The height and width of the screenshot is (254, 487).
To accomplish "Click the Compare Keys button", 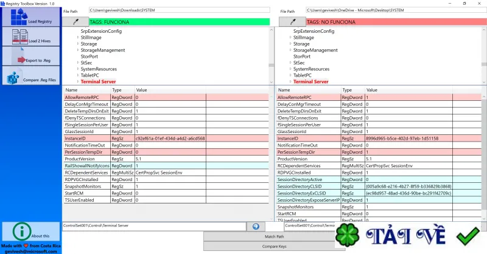I will [275, 246].
